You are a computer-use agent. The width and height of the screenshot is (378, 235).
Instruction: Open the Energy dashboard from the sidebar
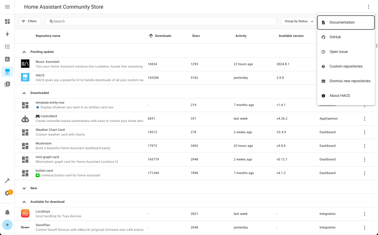click(7, 34)
